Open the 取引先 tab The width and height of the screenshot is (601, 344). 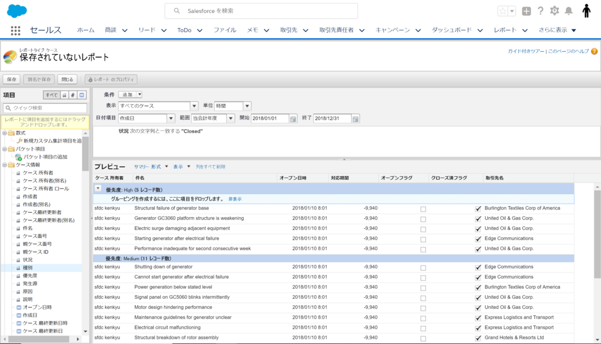click(x=289, y=30)
